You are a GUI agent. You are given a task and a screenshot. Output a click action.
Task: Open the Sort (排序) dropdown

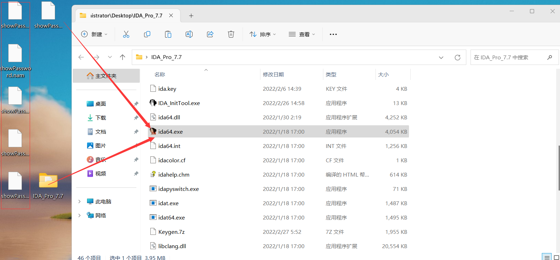coord(263,34)
